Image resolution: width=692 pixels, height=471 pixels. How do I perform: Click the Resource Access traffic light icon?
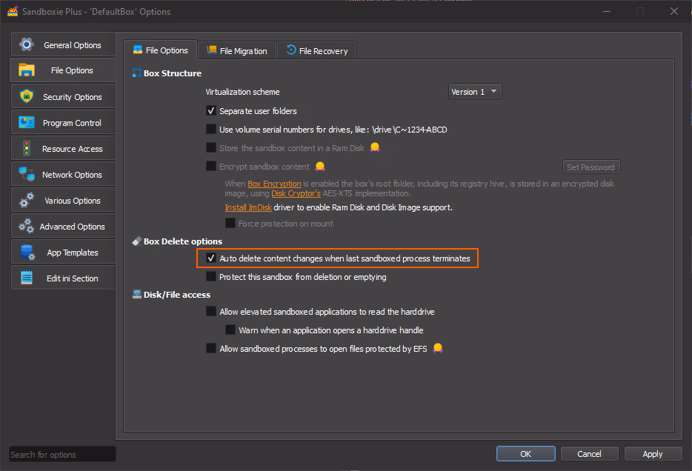(27, 148)
